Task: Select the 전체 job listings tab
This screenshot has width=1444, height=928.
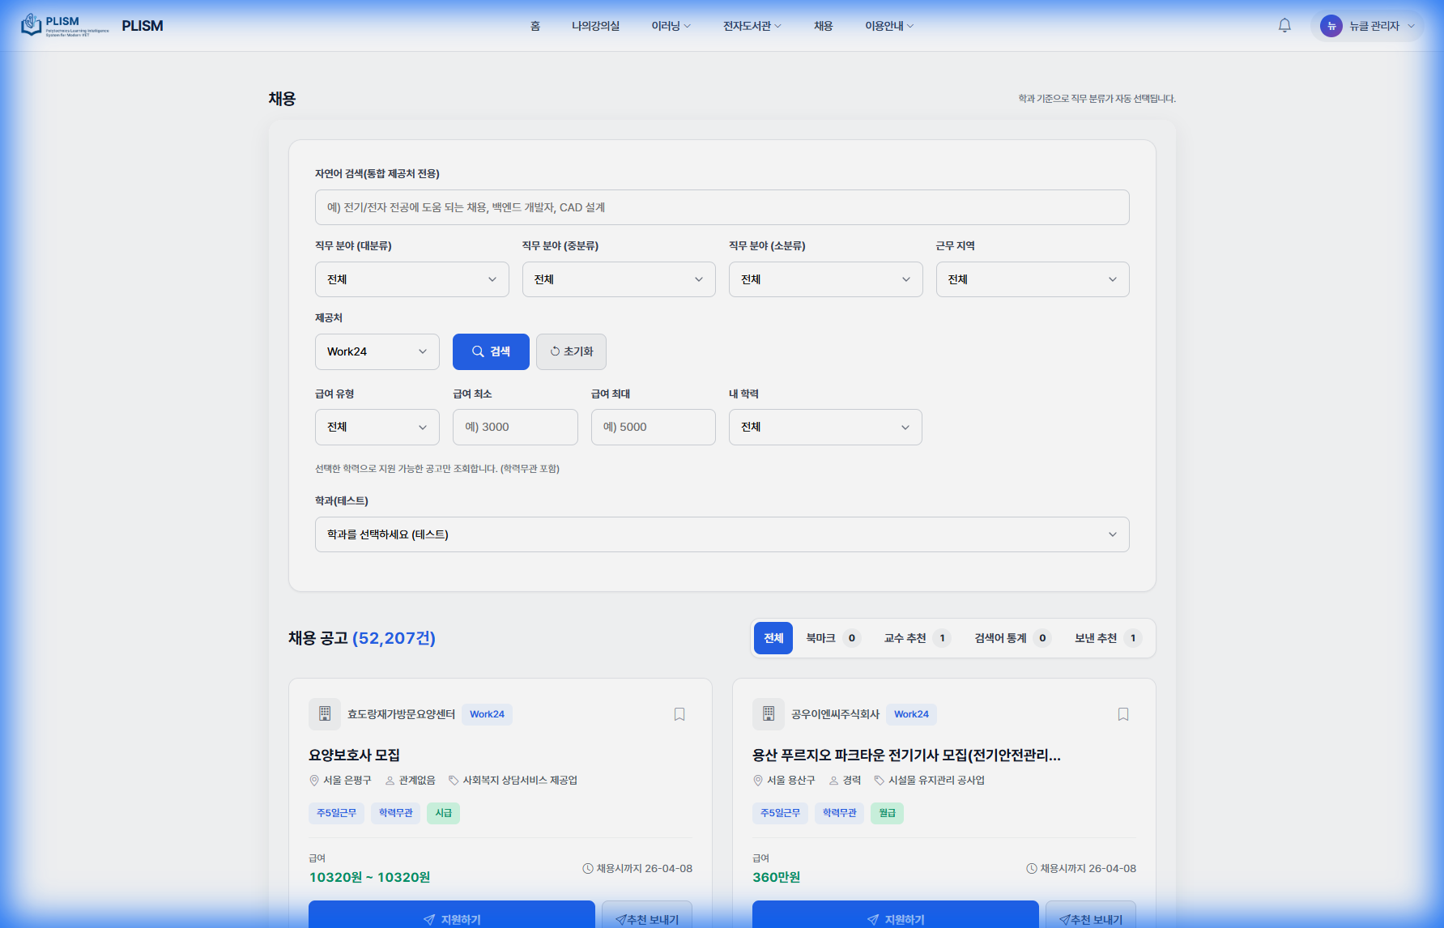Action: click(773, 638)
